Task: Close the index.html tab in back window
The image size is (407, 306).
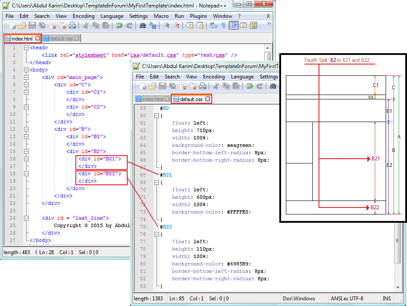Action: point(37,39)
